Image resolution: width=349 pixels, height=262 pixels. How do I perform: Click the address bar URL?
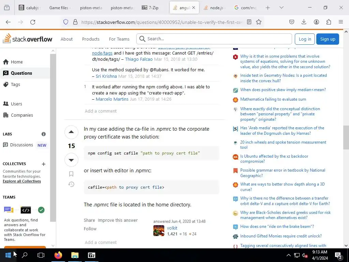coord(161,22)
